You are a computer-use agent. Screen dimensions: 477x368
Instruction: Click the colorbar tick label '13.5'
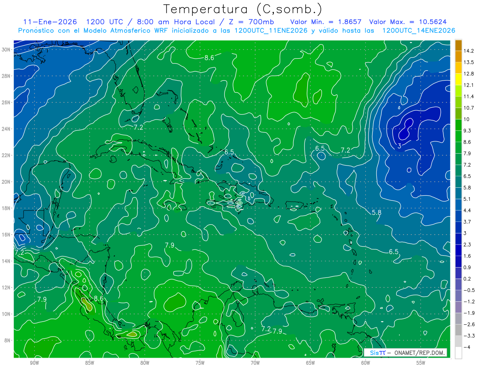tap(469, 62)
